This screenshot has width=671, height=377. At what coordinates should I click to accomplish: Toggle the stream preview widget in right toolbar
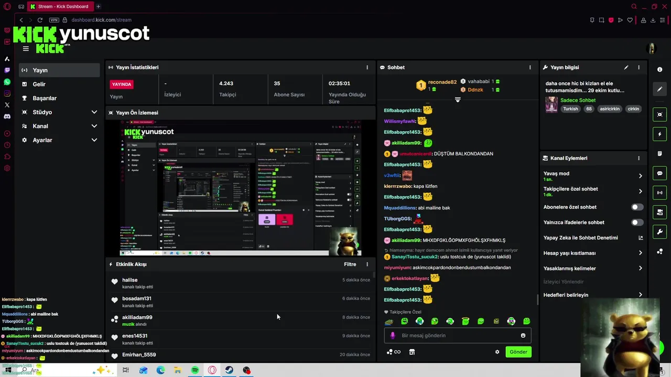click(x=659, y=115)
